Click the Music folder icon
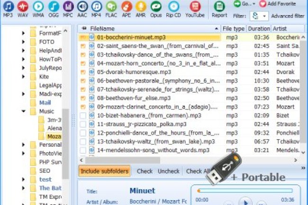The width and height of the screenshot is (308, 205). (x=33, y=111)
